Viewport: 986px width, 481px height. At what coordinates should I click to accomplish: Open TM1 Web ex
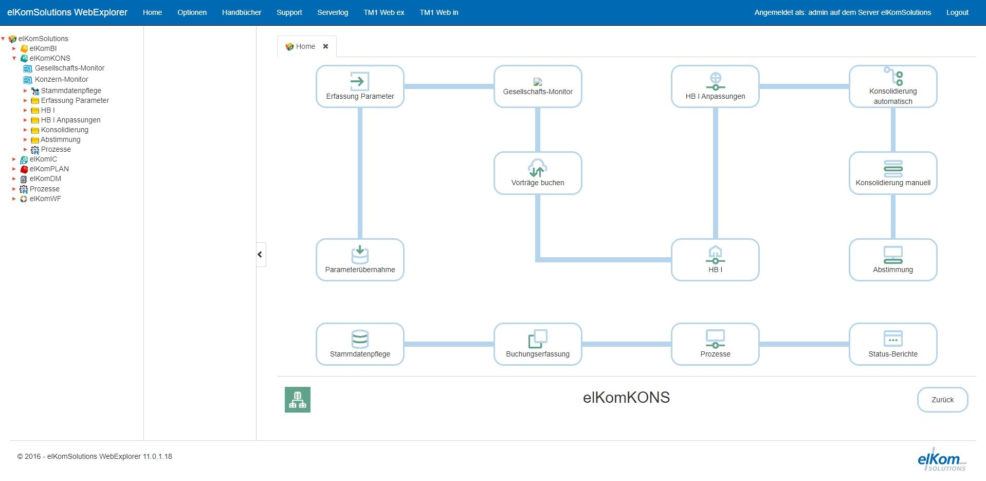[x=384, y=12]
